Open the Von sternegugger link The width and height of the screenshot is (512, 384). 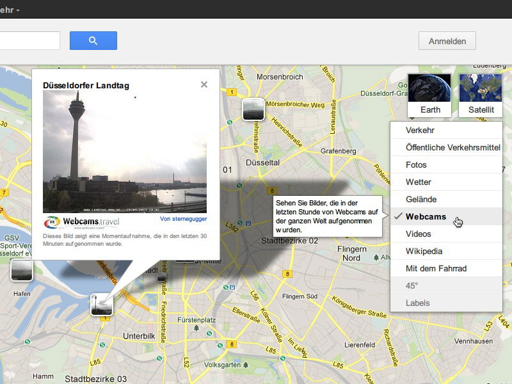183,219
